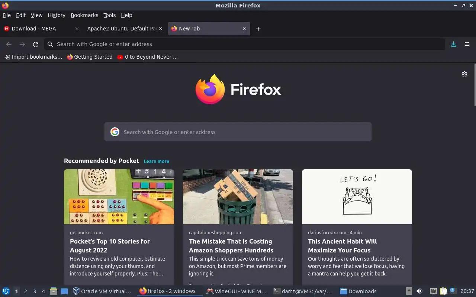Open the 0 to Beyond Never bookmark
The width and height of the screenshot is (476, 297).
tap(148, 57)
